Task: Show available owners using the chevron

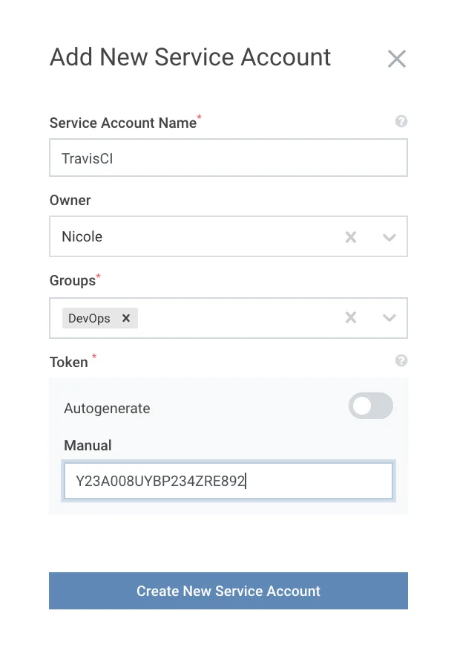Action: pos(389,236)
